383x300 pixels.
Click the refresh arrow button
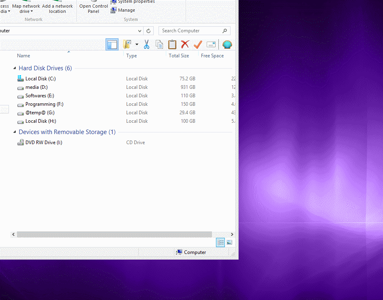148,31
